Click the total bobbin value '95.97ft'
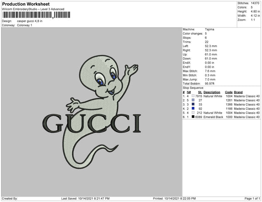Image resolution: width=262 pixels, height=202 pixels. (x=210, y=84)
